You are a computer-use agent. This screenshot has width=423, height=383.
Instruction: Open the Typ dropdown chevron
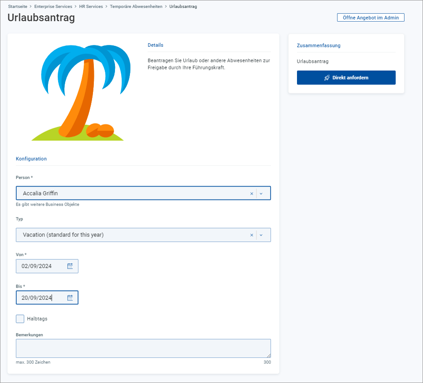pyautogui.click(x=261, y=235)
